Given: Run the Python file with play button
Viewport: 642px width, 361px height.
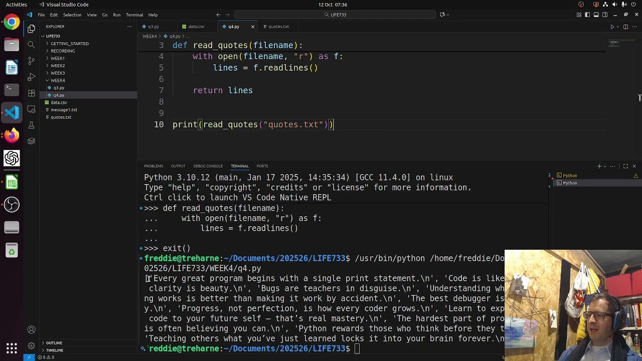Looking at the screenshot, I should click(x=612, y=27).
